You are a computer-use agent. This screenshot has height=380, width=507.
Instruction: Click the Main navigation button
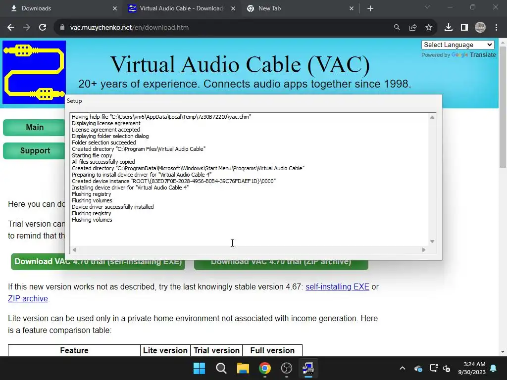(x=35, y=127)
